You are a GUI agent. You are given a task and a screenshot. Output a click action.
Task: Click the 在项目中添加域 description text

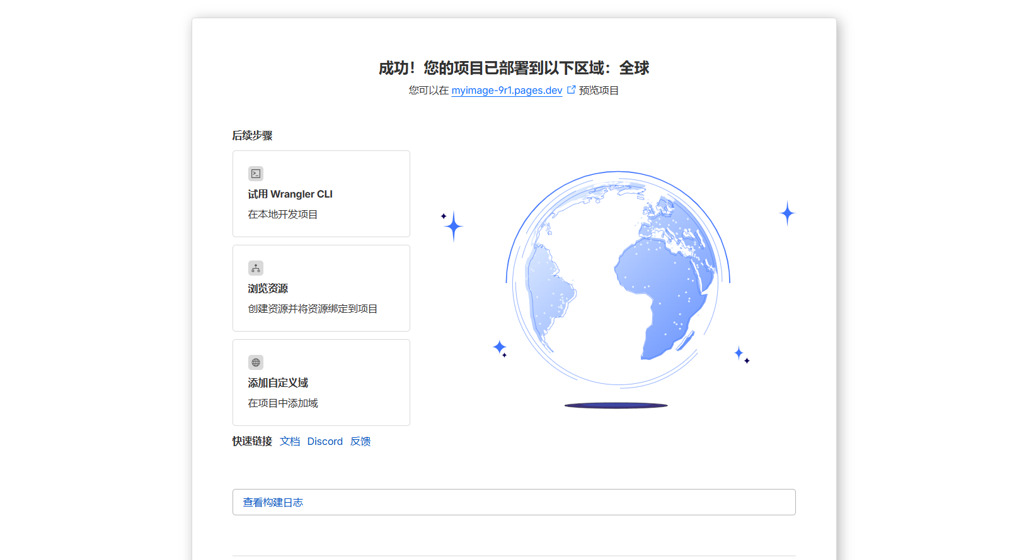283,403
